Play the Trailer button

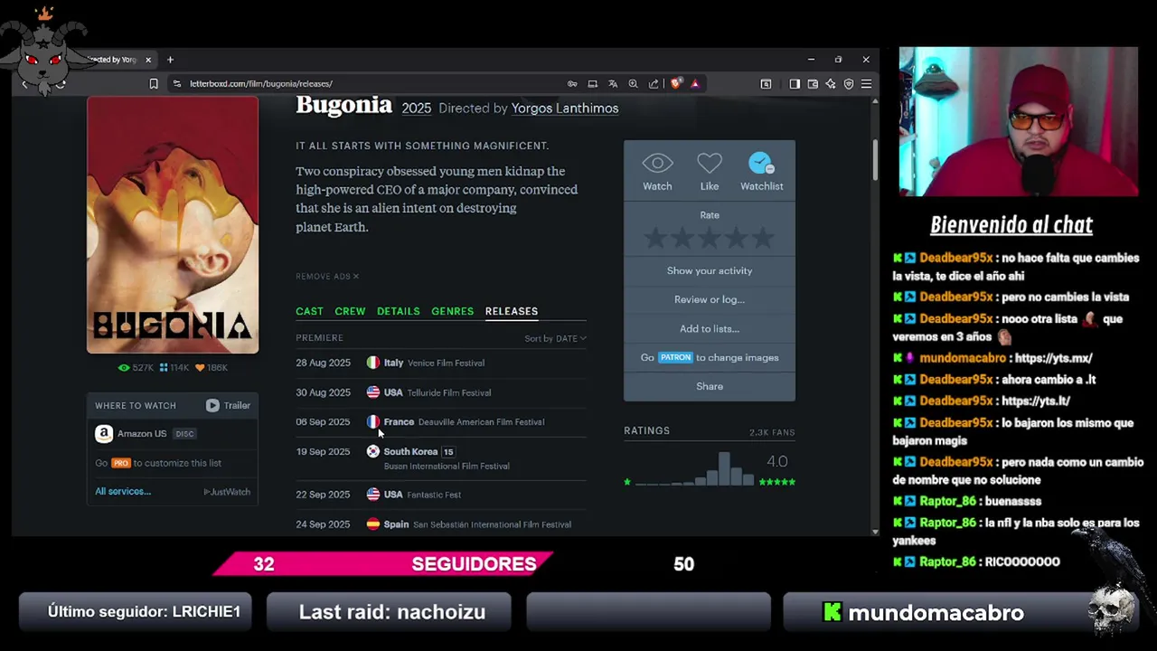tap(228, 405)
